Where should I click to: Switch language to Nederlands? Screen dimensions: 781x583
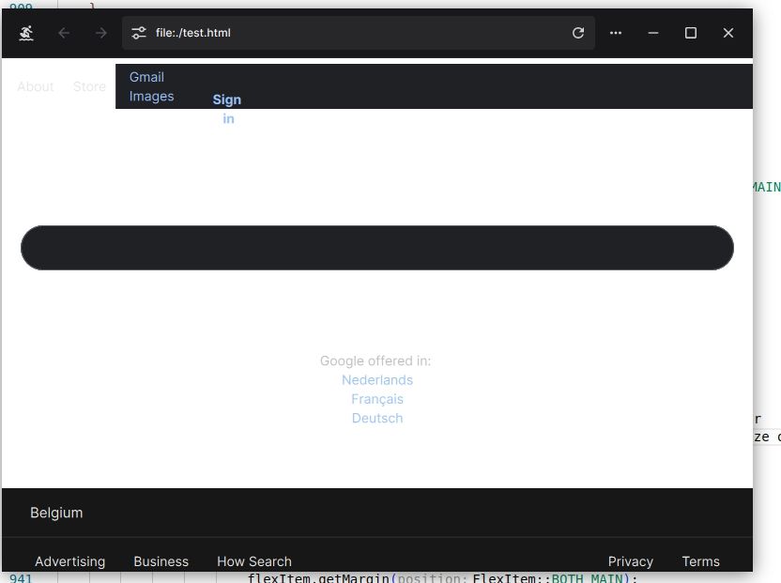coord(377,380)
